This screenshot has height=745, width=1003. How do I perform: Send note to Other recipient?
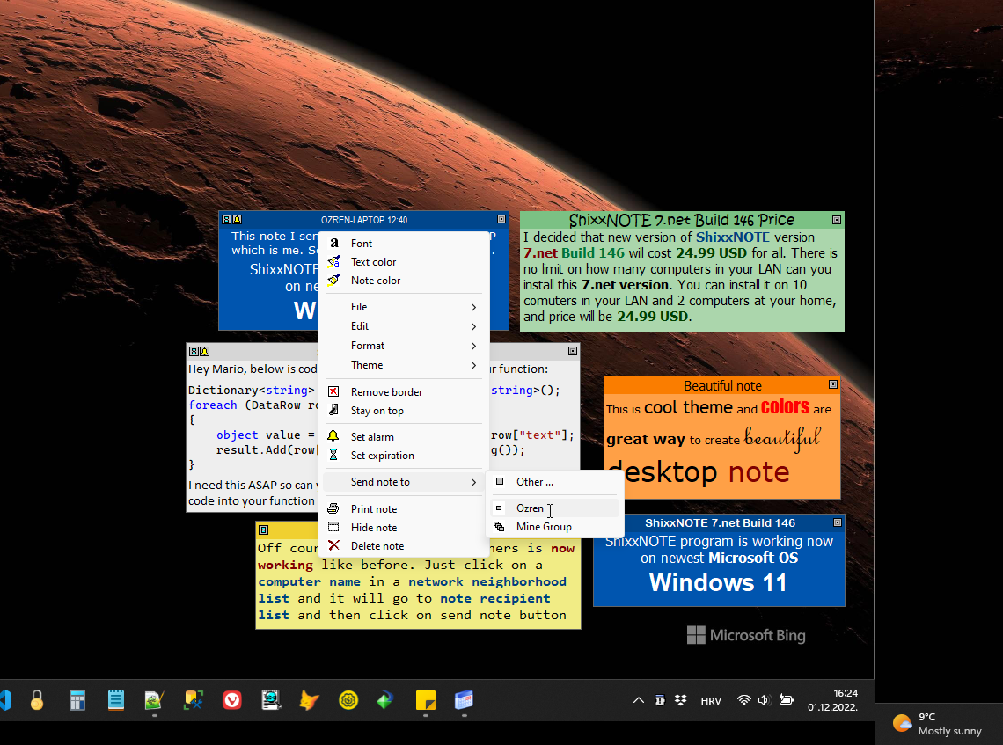coord(555,481)
